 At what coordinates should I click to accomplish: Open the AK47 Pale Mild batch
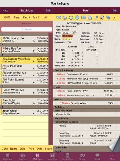point(24,67)
